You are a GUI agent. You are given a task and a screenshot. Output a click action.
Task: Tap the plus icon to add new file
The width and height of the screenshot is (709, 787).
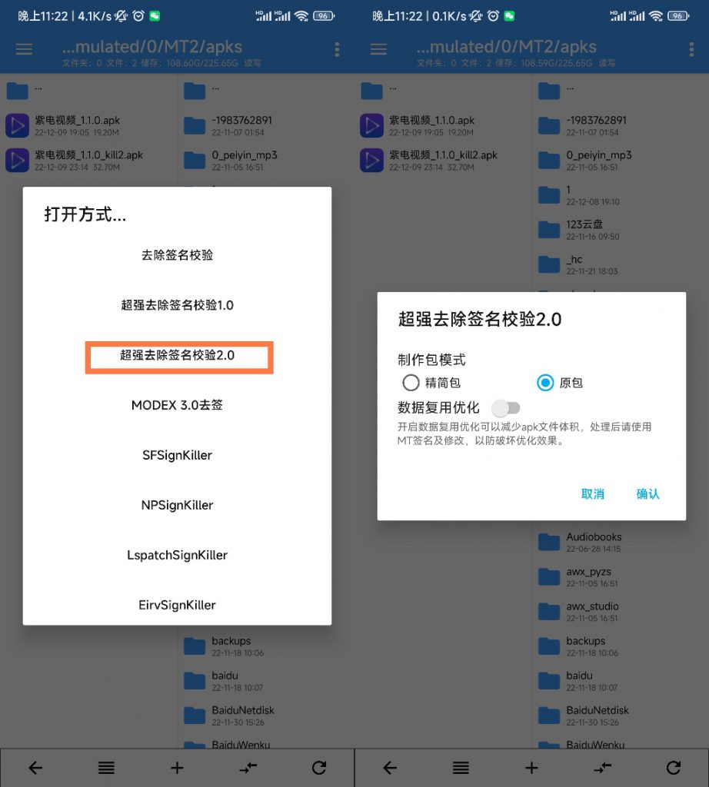(x=176, y=767)
